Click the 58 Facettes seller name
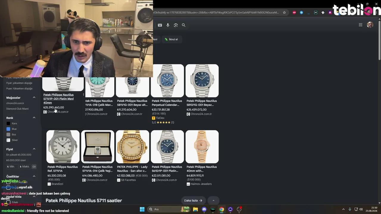Viewport: 381px width, 214px height. pyautogui.click(x=128, y=180)
